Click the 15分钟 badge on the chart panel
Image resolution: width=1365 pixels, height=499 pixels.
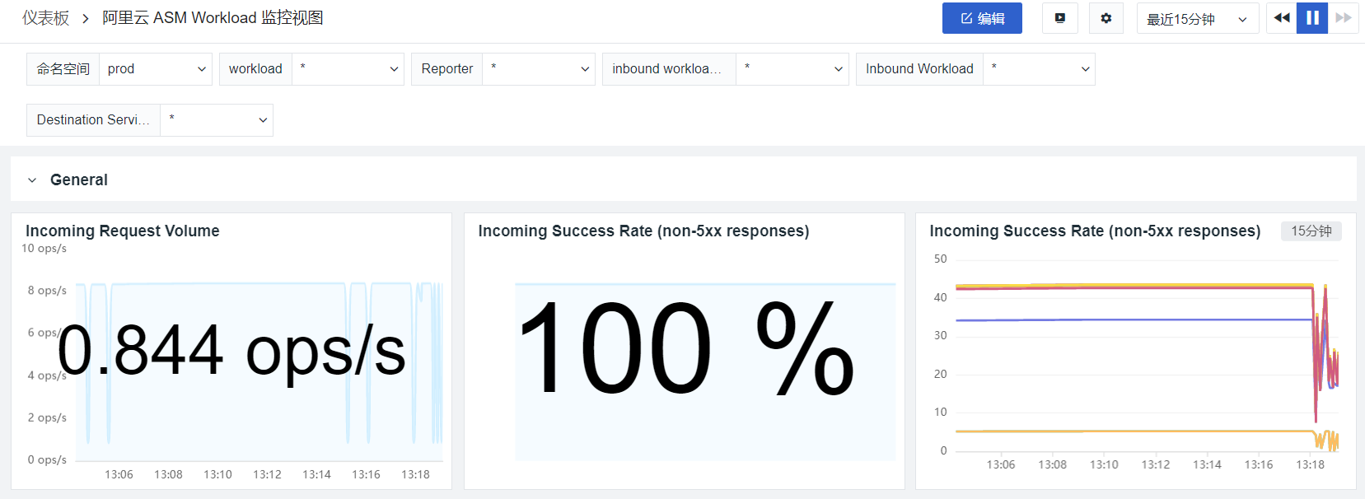pyautogui.click(x=1311, y=231)
